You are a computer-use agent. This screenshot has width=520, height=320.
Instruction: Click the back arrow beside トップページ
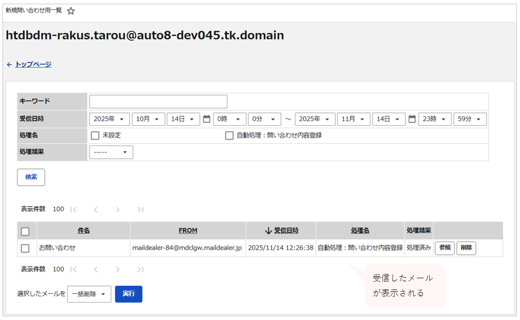[9, 64]
